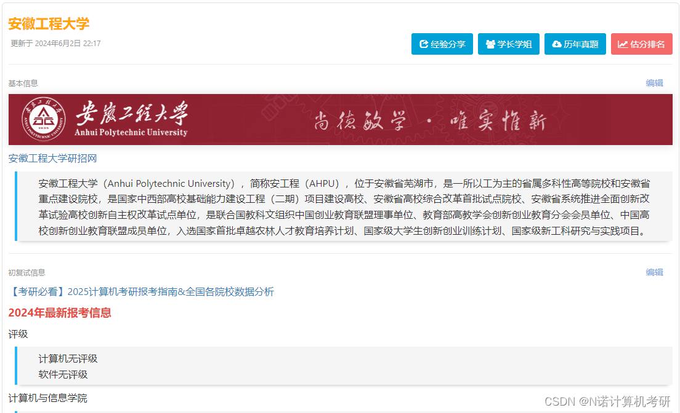The width and height of the screenshot is (680, 413).
Task: Click the 2024年最新报考信息 red heading
Action: pos(60,313)
